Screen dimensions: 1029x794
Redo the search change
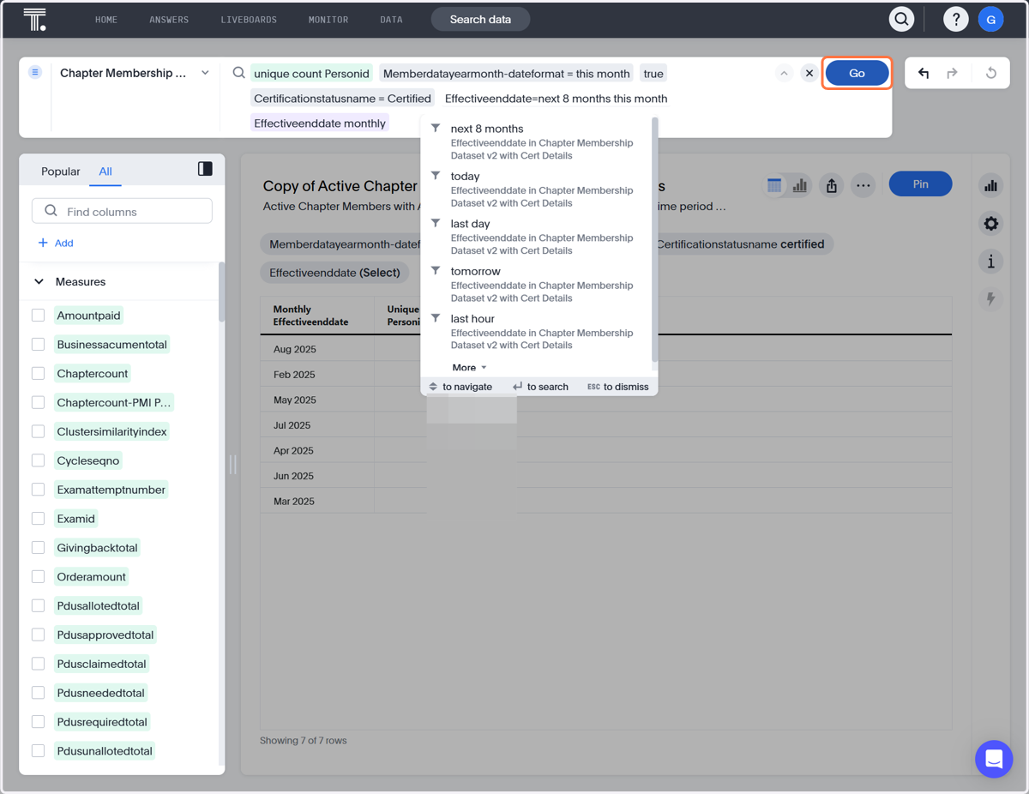tap(952, 74)
